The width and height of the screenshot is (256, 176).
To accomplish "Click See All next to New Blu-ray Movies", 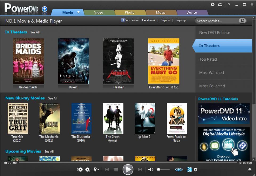I will tap(53, 98).
